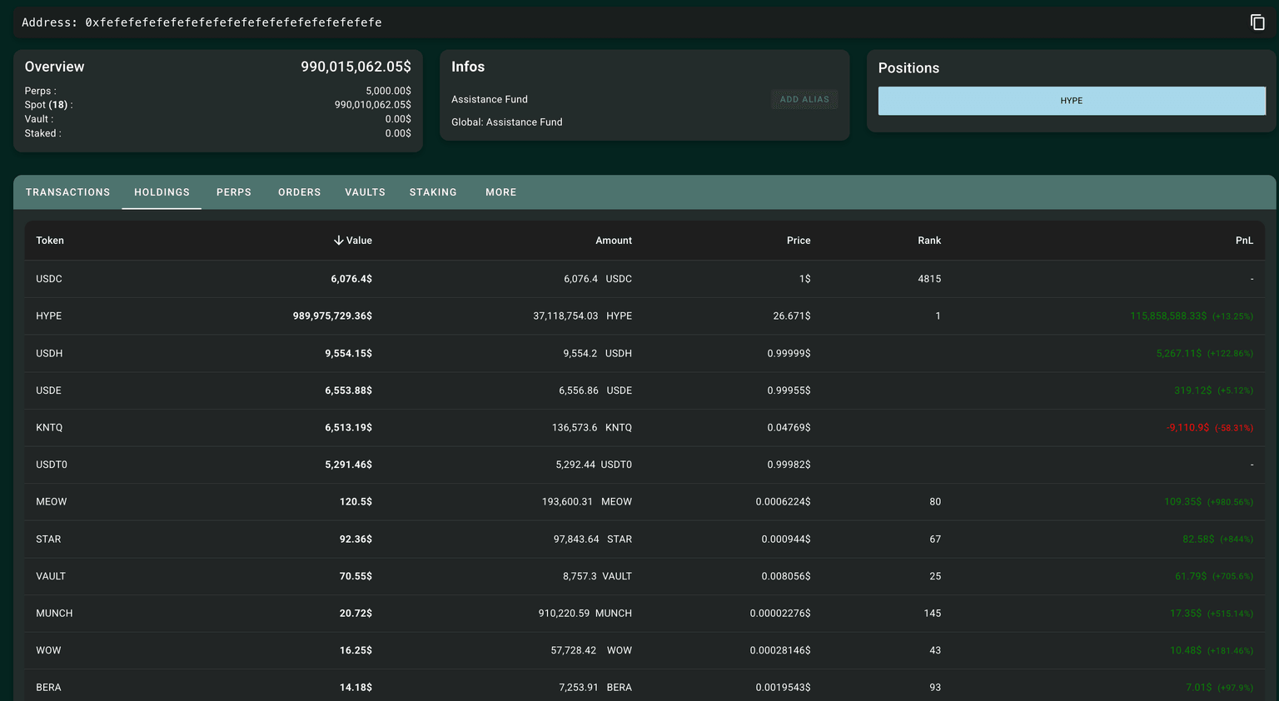The image size is (1279, 701).
Task: Sort by the Rank column header
Action: 928,241
